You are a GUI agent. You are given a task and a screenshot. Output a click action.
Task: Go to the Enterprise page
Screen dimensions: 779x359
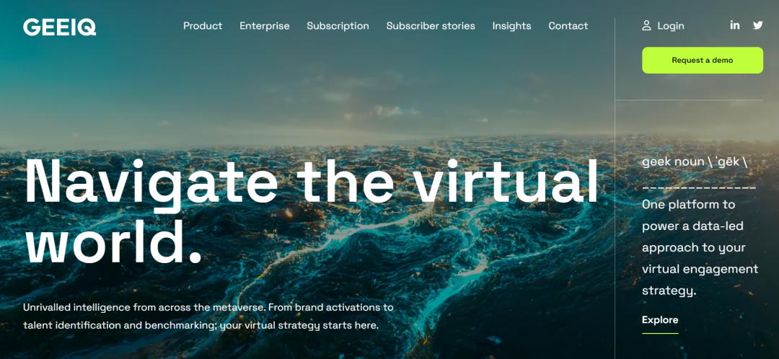264,26
